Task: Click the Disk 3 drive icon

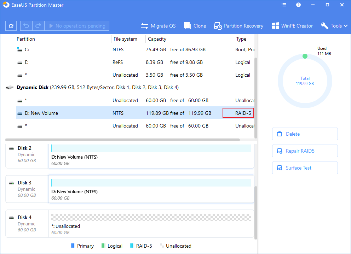Action: (x=11, y=183)
